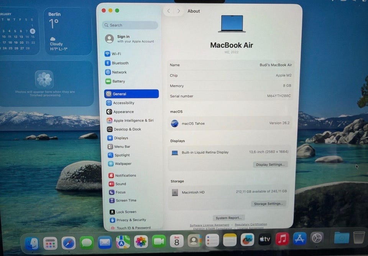
Task: Go back with the left chevron
Action: click(168, 11)
